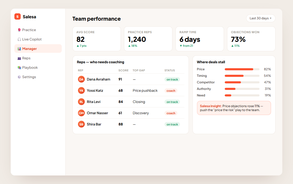Click the Live Copilot headset icon

[x=19, y=39]
